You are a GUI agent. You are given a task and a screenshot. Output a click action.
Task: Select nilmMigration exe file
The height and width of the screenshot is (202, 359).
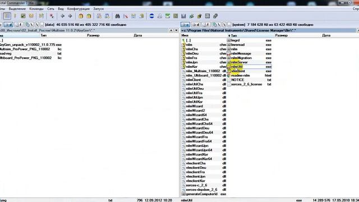tap(249, 58)
